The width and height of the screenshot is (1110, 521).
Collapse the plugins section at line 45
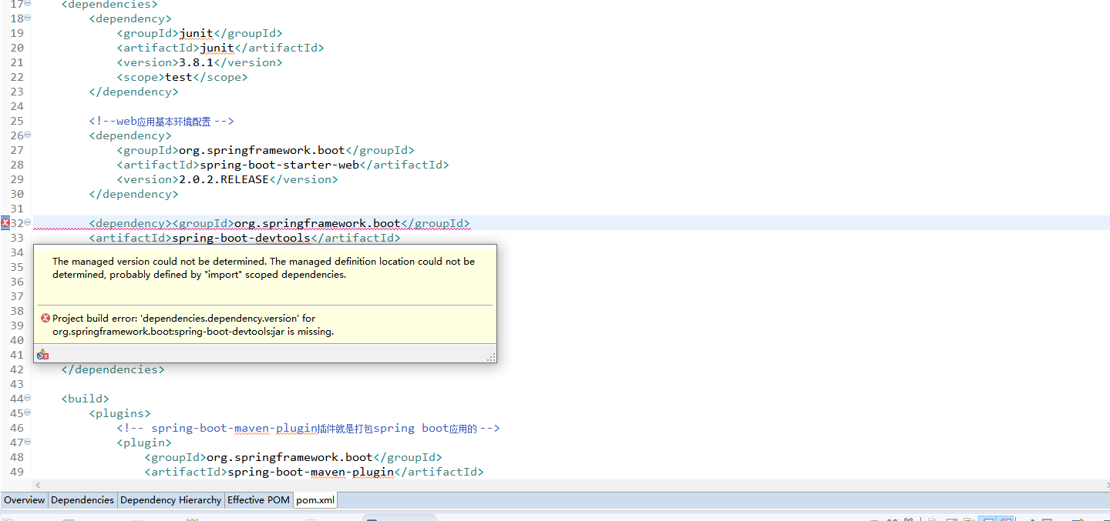tap(28, 412)
